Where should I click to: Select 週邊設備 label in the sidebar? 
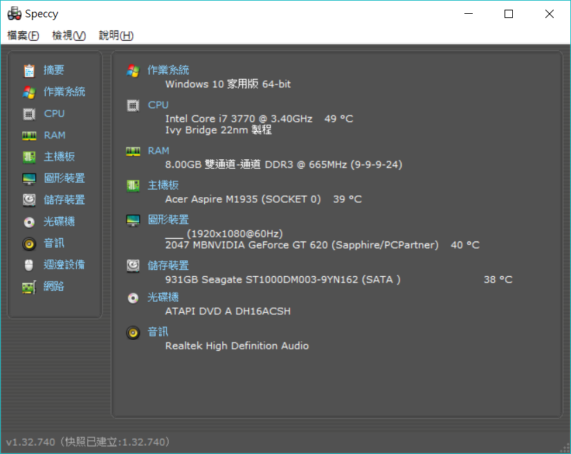tap(64, 264)
